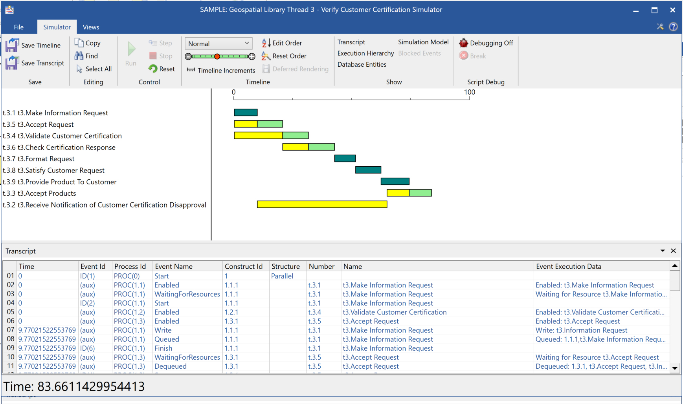Open Find with the binoculars icon
Image resolution: width=683 pixels, height=404 pixels.
tap(79, 56)
